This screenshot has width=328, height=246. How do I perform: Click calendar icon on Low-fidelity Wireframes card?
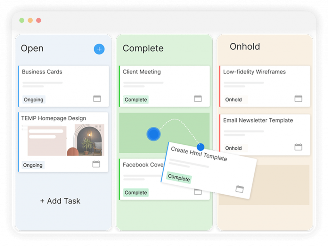pos(298,98)
